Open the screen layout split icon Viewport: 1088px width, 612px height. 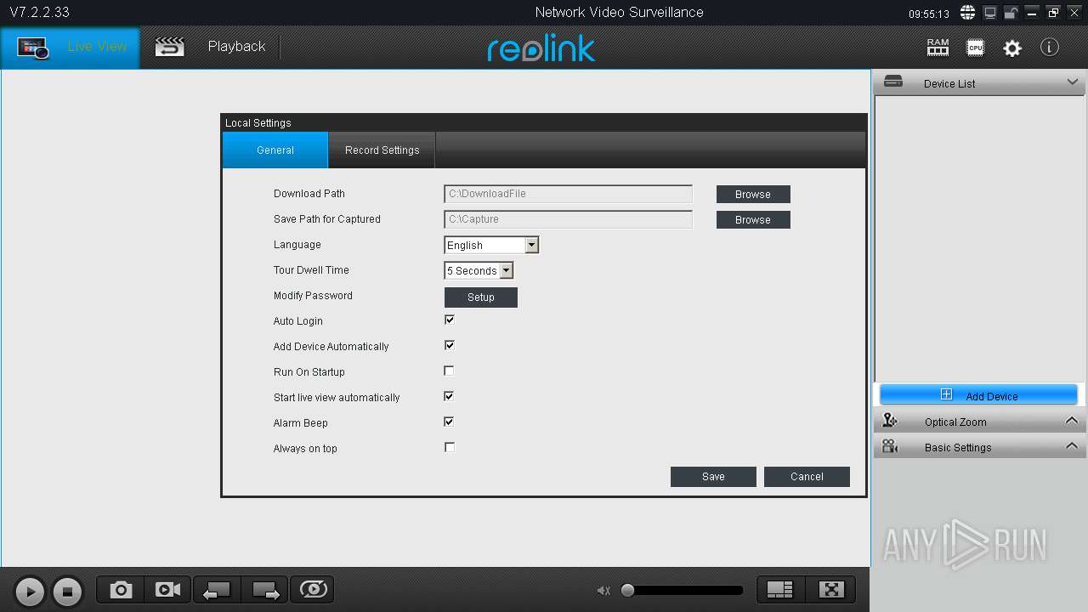(779, 590)
